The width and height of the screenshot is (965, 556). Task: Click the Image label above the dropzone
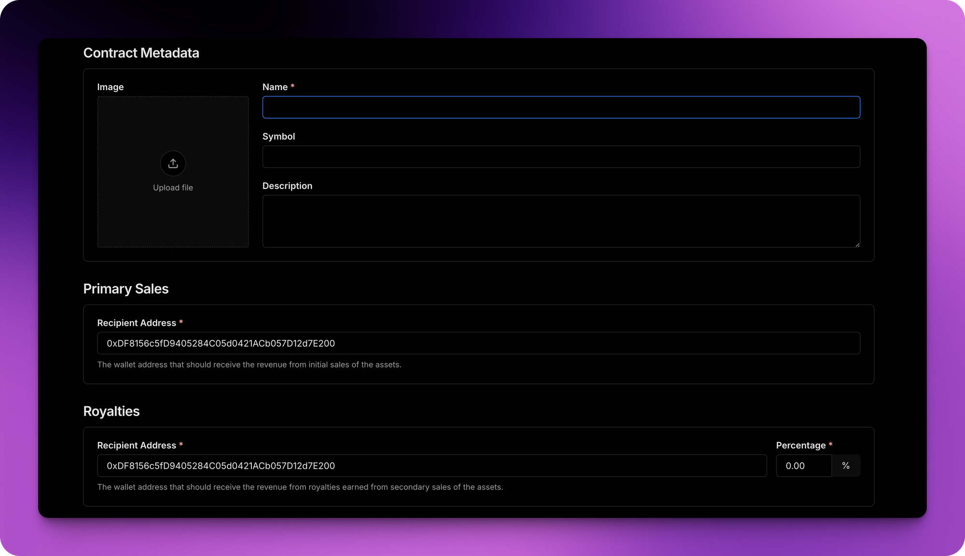tap(110, 87)
